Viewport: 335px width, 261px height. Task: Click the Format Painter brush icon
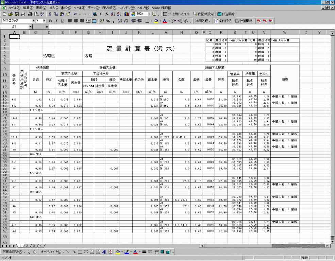point(68,14)
